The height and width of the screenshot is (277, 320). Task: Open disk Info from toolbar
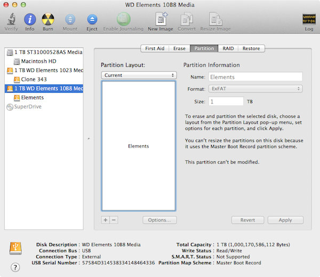(x=30, y=20)
